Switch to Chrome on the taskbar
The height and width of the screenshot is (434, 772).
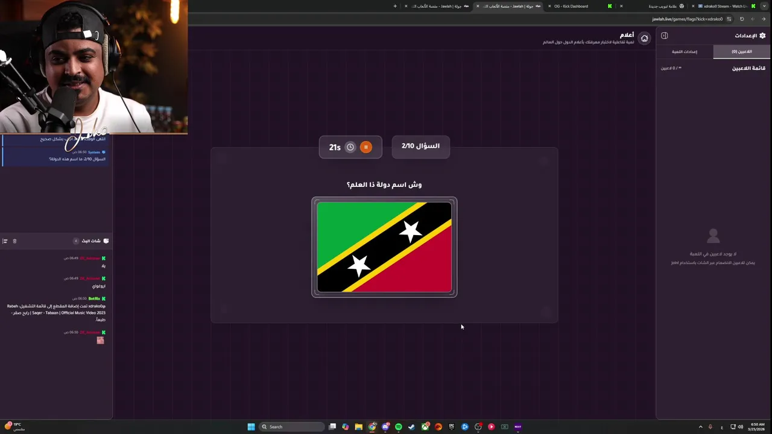(372, 427)
